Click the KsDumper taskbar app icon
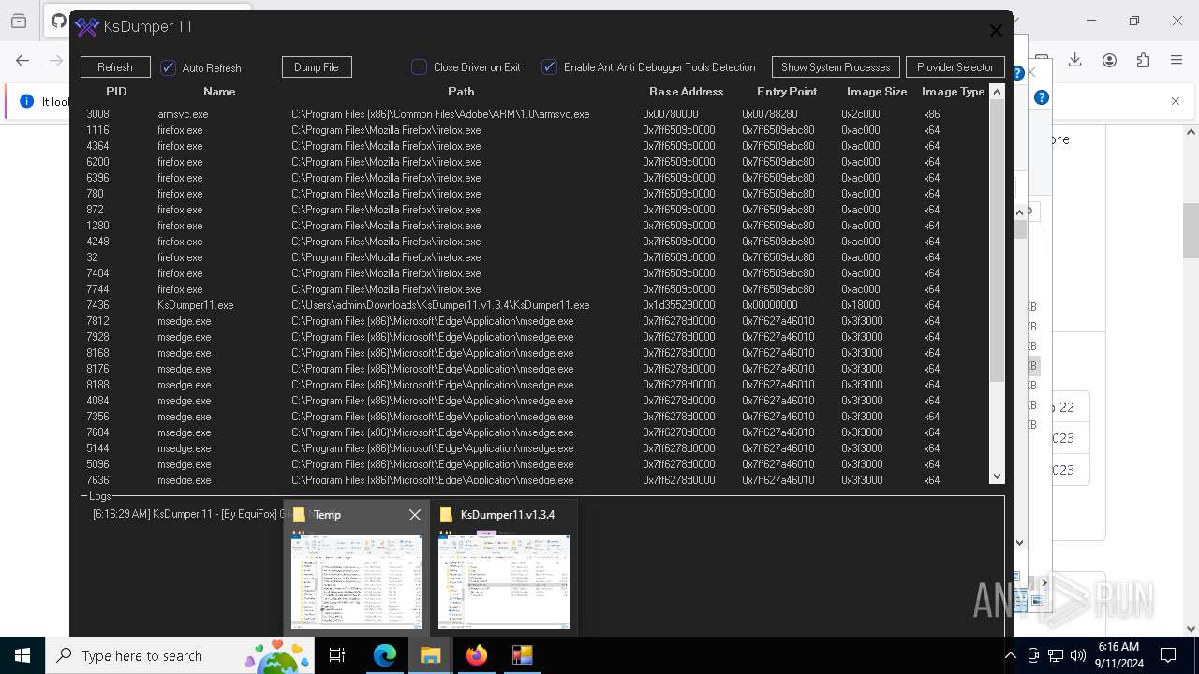Screen dimensions: 1199x674 tap(522, 655)
